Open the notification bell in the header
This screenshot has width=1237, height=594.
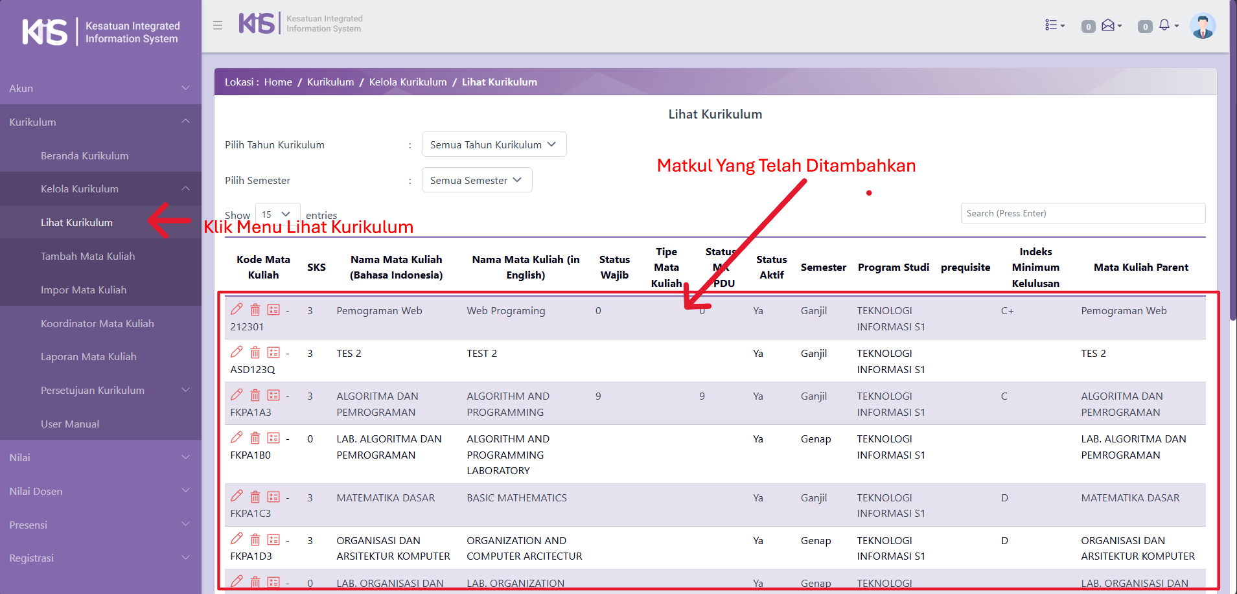(1164, 25)
